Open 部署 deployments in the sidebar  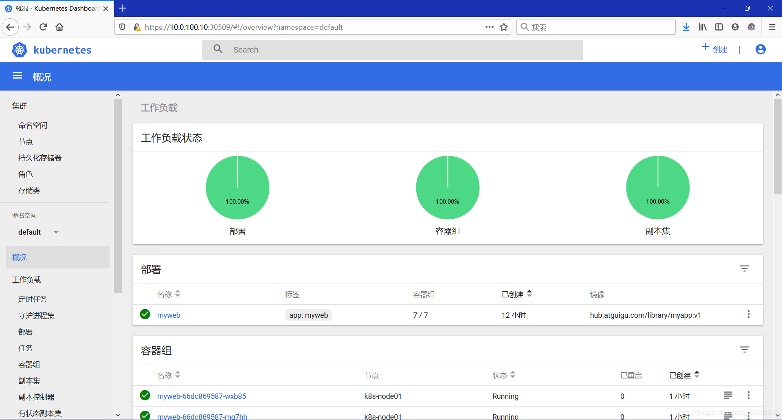click(x=25, y=332)
